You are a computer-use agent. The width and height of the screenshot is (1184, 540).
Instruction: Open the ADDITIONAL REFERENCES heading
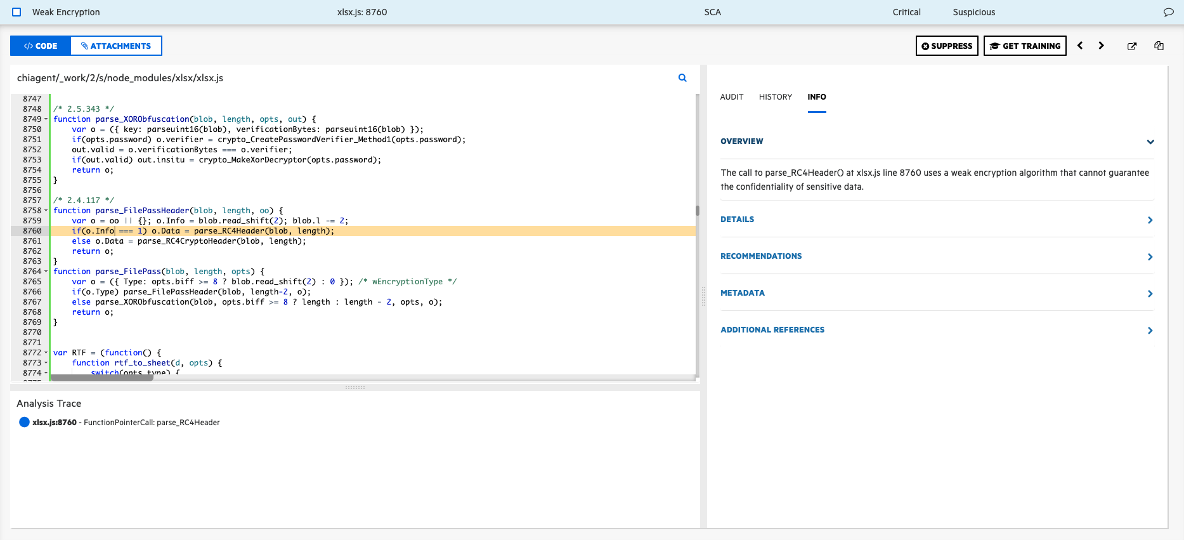(772, 330)
